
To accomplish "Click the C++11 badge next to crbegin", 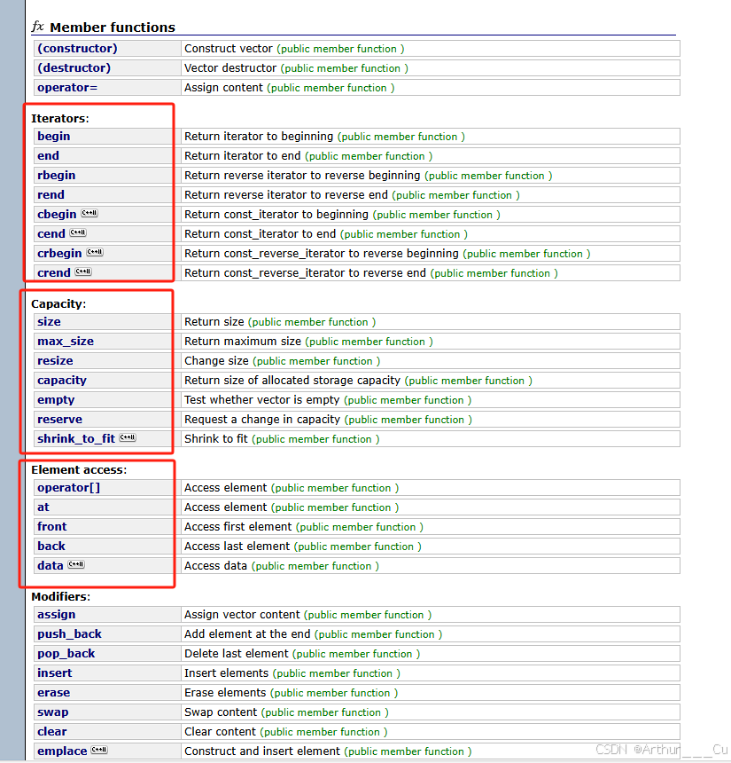I will (95, 252).
